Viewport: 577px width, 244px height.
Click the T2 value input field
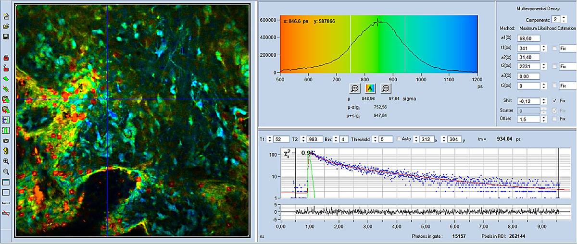click(314, 139)
